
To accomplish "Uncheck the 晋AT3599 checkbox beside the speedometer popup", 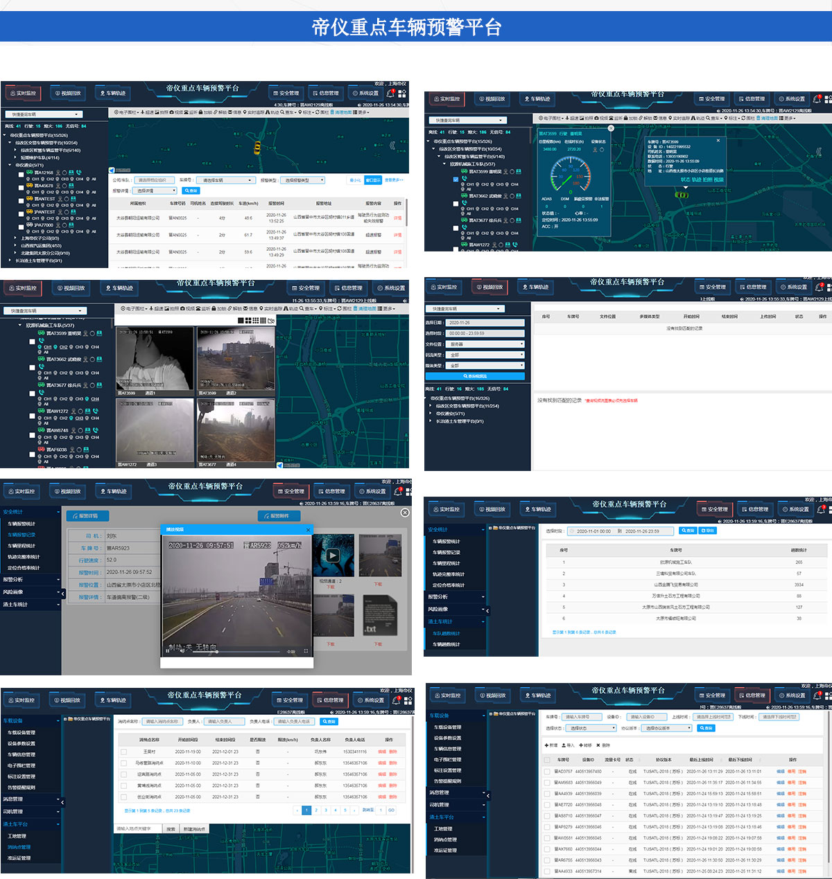I will (x=456, y=179).
